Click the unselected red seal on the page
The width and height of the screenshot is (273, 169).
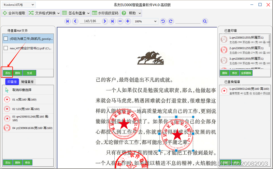124,123
